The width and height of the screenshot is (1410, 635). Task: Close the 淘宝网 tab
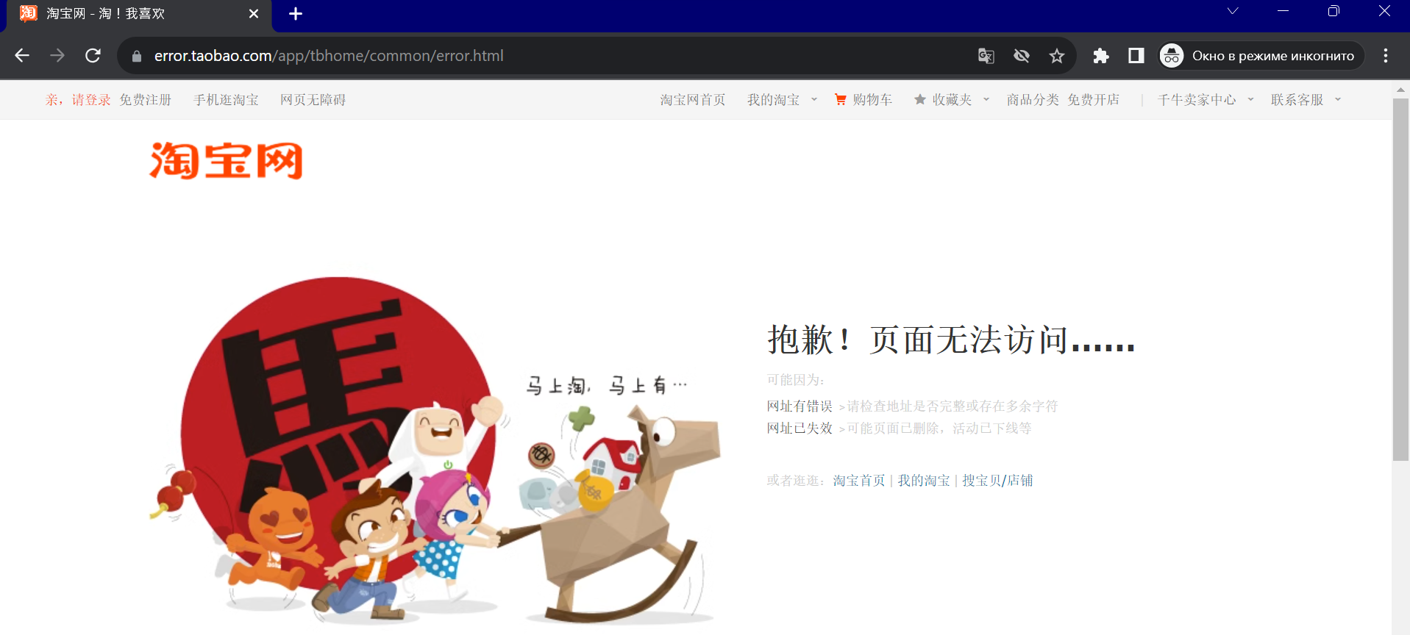254,14
